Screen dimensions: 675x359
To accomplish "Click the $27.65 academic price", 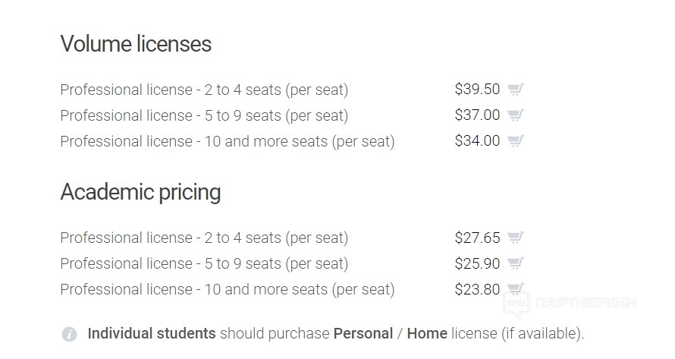I will click(x=477, y=238).
